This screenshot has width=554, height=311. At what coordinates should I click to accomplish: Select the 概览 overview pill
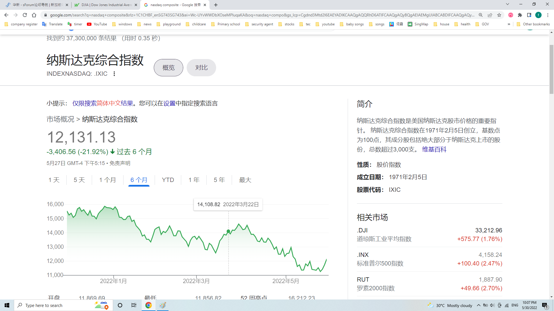click(x=168, y=68)
